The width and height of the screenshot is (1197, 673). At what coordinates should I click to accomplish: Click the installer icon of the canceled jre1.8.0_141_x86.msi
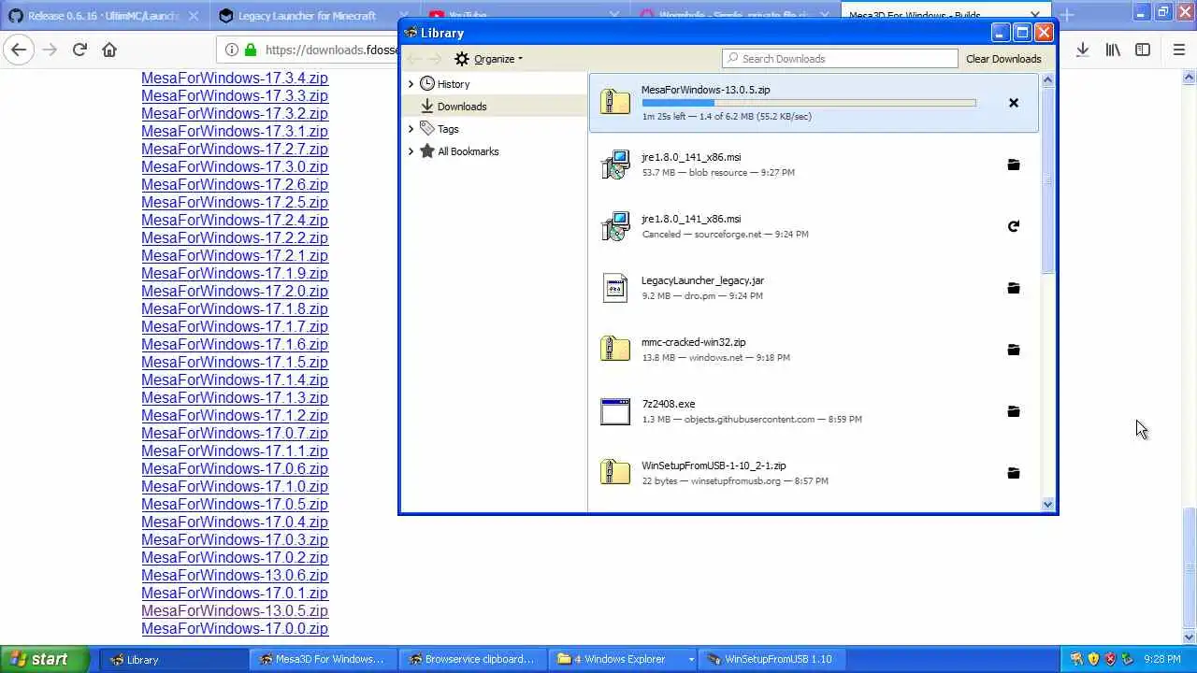[615, 226]
